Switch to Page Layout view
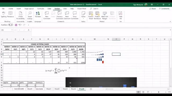 (x=143, y=92)
